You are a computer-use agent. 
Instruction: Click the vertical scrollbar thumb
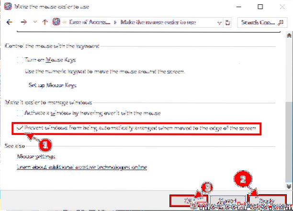pos(289,142)
